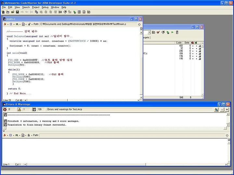Image resolution: width=234 pixels, height=175 pixels.
Task: Click the popup icon on the 432 code row
Action: (200, 46)
